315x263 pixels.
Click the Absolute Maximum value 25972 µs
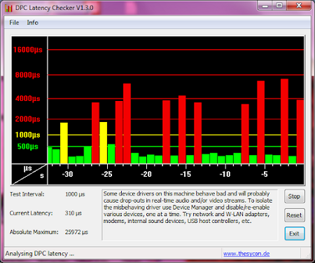click(76, 232)
